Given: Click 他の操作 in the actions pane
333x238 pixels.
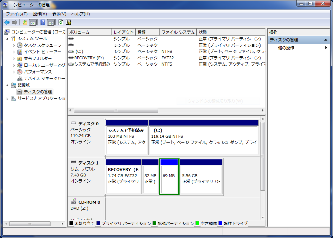Looking at the screenshot, I should point(286,48).
